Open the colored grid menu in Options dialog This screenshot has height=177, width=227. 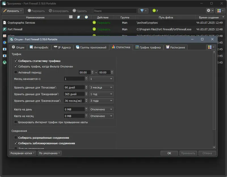pyautogui.click(x=211, y=47)
